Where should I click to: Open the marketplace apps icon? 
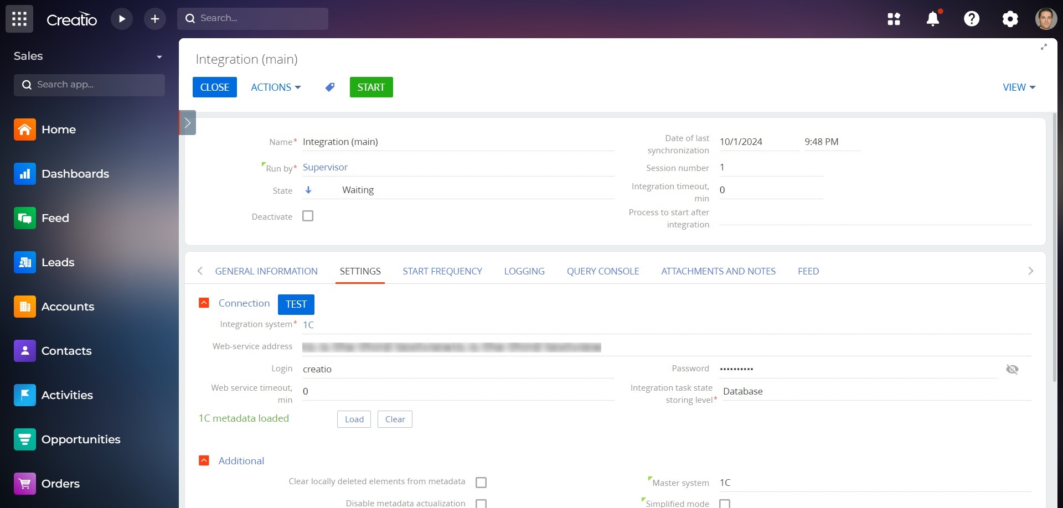pos(894,19)
